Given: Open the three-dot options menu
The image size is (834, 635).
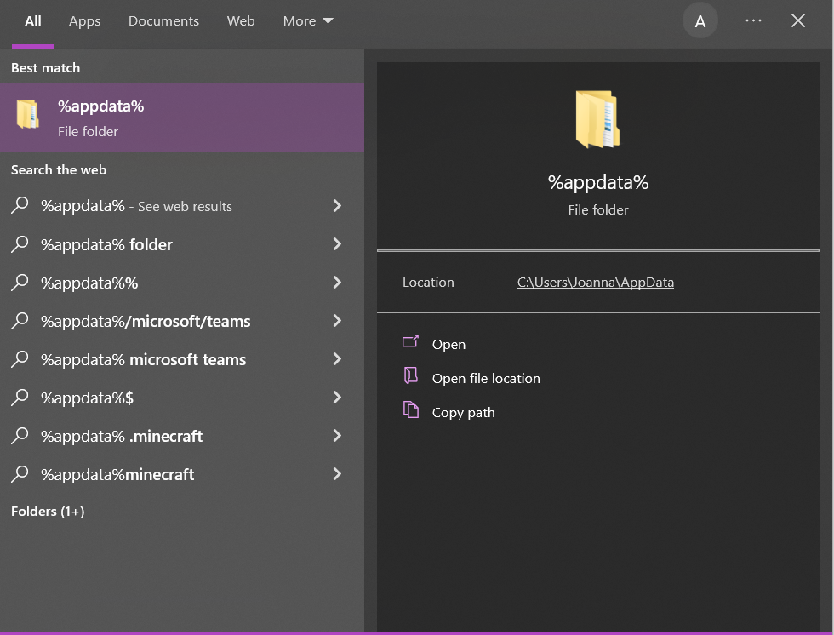Looking at the screenshot, I should pyautogui.click(x=753, y=20).
